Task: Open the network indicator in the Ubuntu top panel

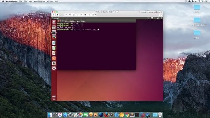Action: click(x=148, y=18)
